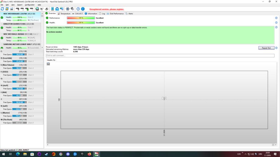Open Steam from the taskbar
Viewport: 280px width, 157px height.
point(46,154)
